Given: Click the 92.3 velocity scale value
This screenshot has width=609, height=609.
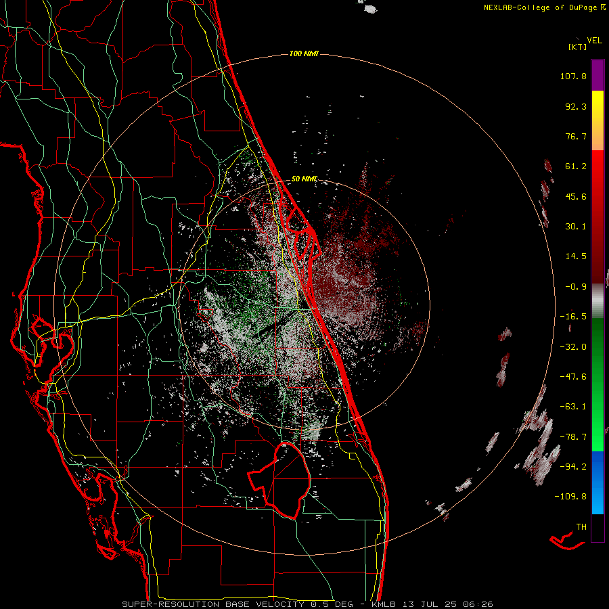Looking at the screenshot, I should point(576,106).
